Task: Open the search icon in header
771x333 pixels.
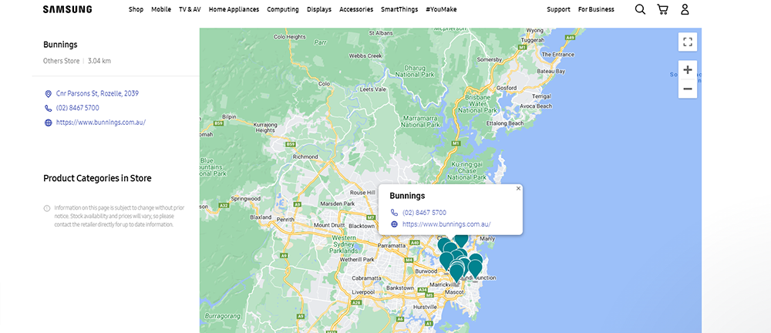Action: [640, 9]
